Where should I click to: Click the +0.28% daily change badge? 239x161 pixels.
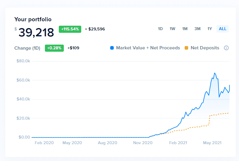(54, 48)
